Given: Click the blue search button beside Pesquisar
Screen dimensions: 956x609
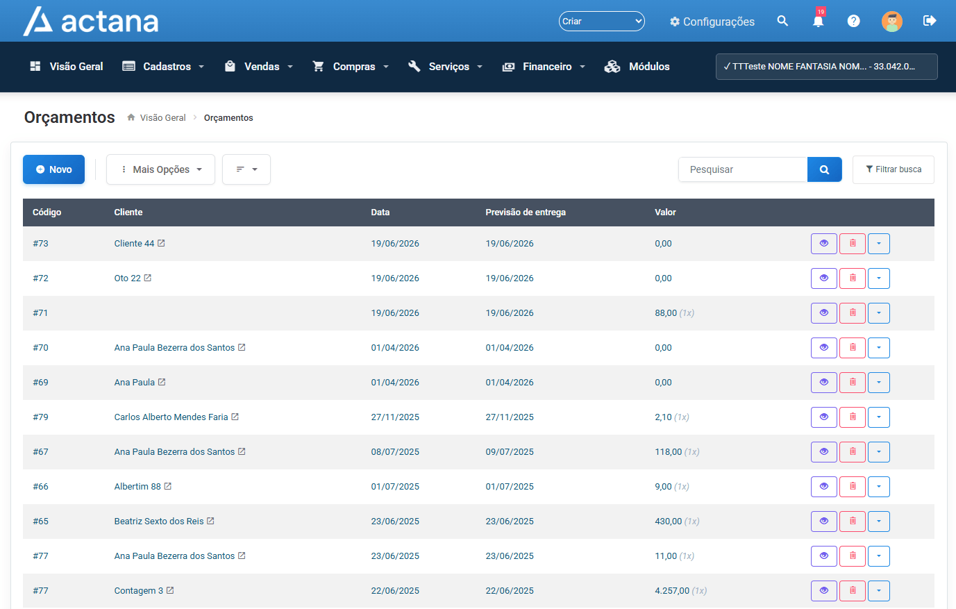Looking at the screenshot, I should click(824, 169).
